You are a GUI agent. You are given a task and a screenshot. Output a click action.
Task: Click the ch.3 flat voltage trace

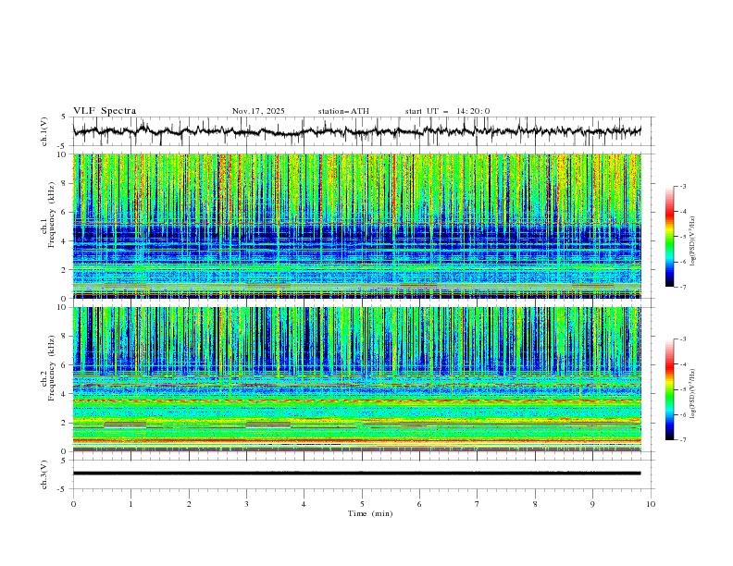(361, 473)
